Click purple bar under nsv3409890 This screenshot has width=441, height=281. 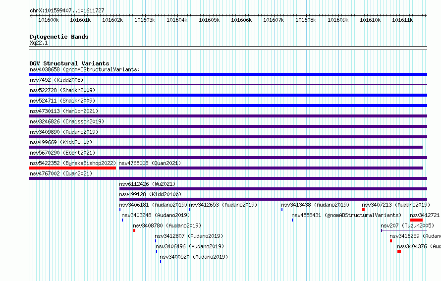pos(228,137)
